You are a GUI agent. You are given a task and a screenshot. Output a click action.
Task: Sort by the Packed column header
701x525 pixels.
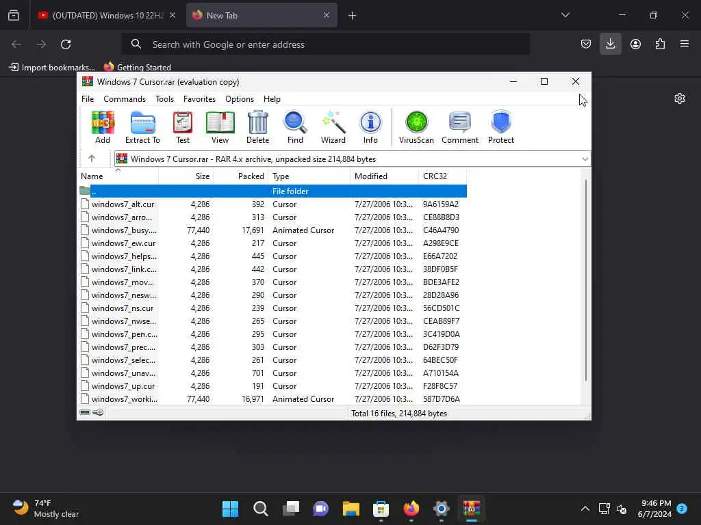(x=240, y=176)
